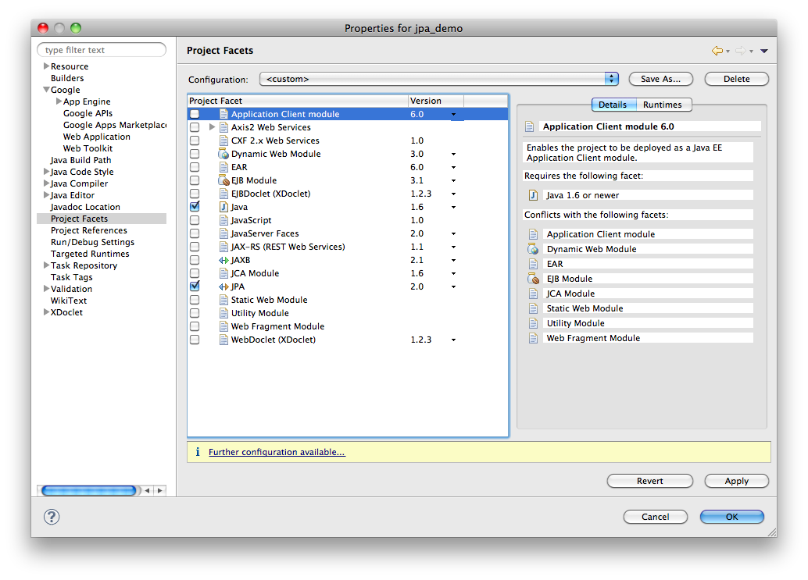Image resolution: width=808 pixels, height=580 pixels.
Task: Enable the JavaServer Faces checkbox
Action: [x=195, y=233]
